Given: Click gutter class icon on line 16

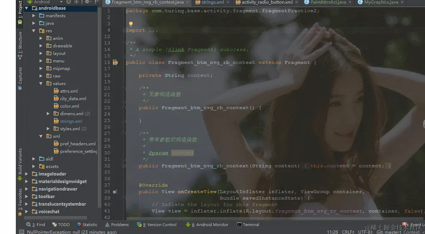Looking at the screenshot, I should [115, 62].
